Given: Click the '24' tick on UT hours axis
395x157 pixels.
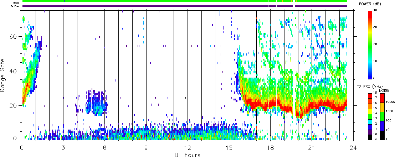Looking at the screenshot, I should (x=353, y=148).
